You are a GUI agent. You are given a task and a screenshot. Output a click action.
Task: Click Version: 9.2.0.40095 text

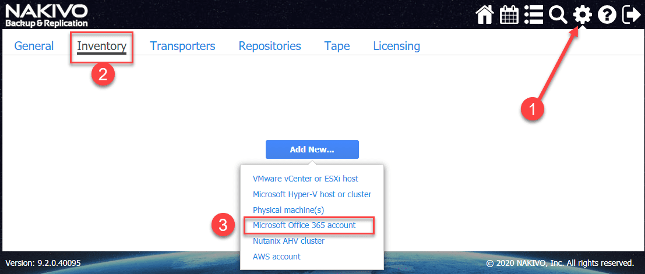(x=43, y=263)
